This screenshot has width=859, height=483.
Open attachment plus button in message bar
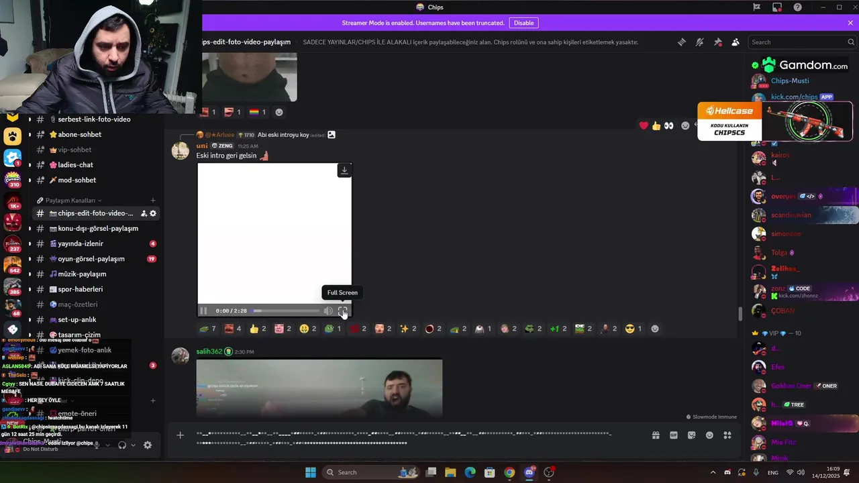point(180,435)
